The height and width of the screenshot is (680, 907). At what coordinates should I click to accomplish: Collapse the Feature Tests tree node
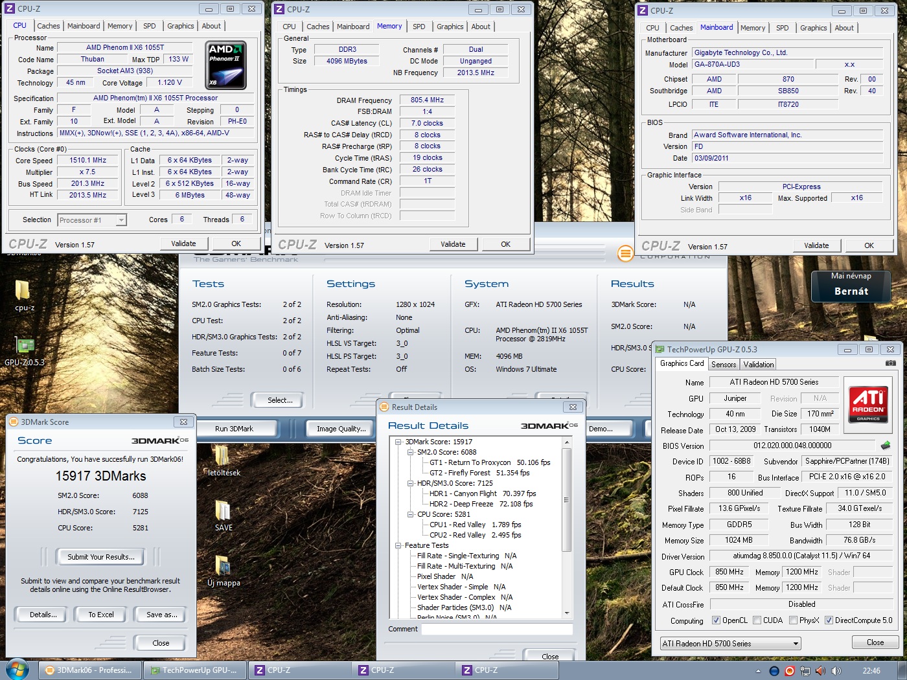(399, 545)
